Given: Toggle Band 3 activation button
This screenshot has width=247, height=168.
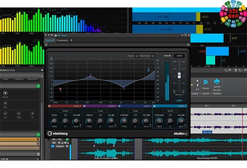Looking at the screenshot, I should [x=119, y=106].
